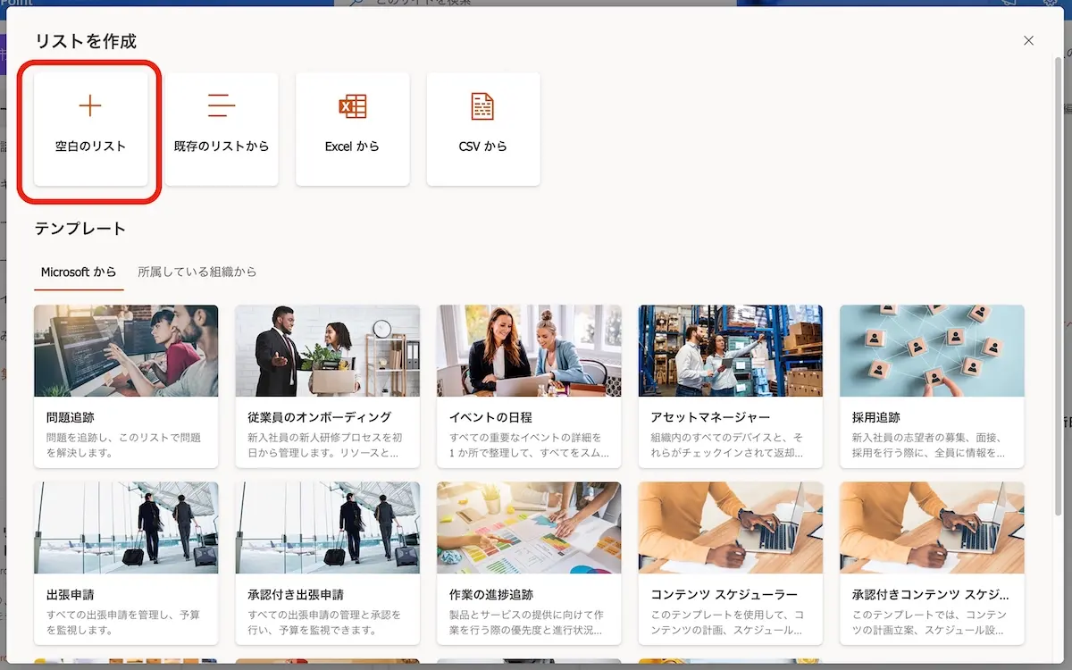Click the Excel icon to import
Viewport: 1072px width, 670px height.
click(352, 106)
